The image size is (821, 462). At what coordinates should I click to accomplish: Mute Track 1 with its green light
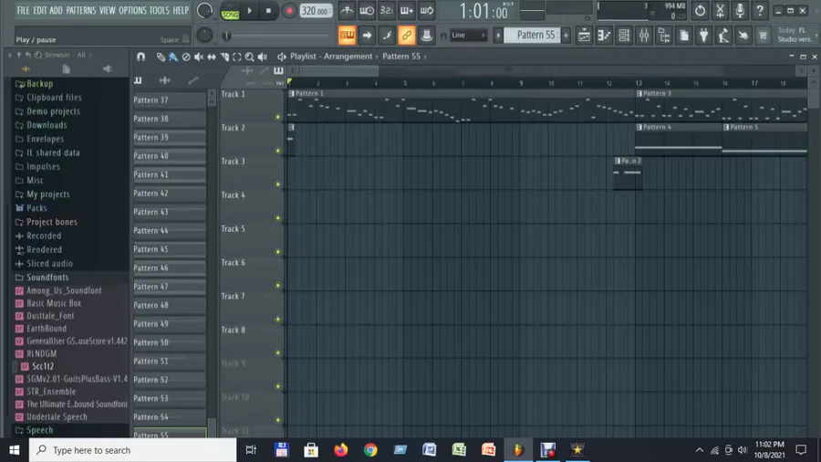point(278,118)
